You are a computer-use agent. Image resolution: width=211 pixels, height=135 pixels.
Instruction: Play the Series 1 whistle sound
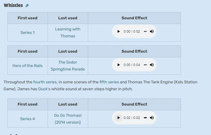118,32
